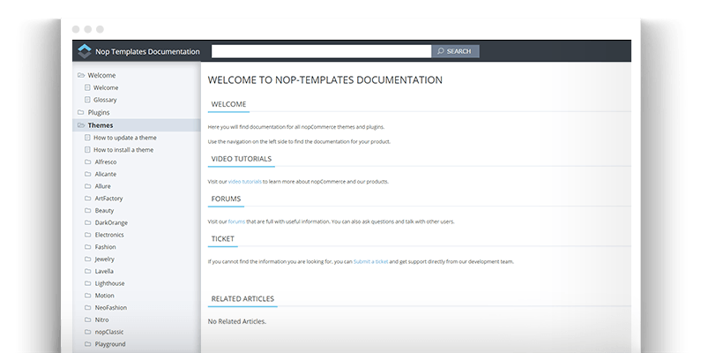Click the Lavella folder icon
This screenshot has width=701, height=353.
pyautogui.click(x=87, y=270)
